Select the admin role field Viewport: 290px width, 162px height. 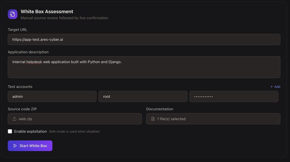[52, 97]
